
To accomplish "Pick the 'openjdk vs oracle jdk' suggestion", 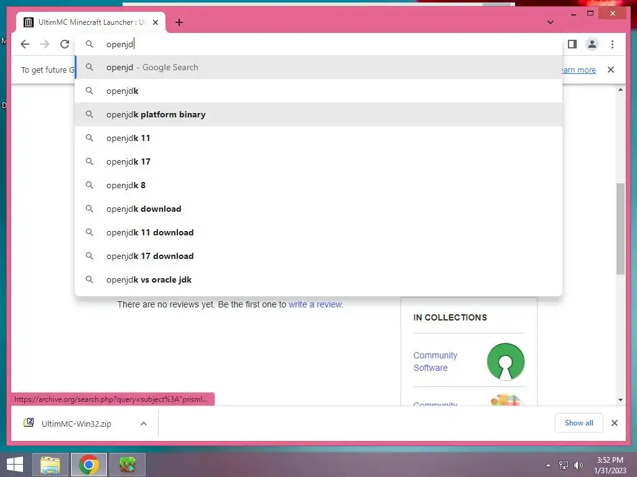I will pos(319,279).
